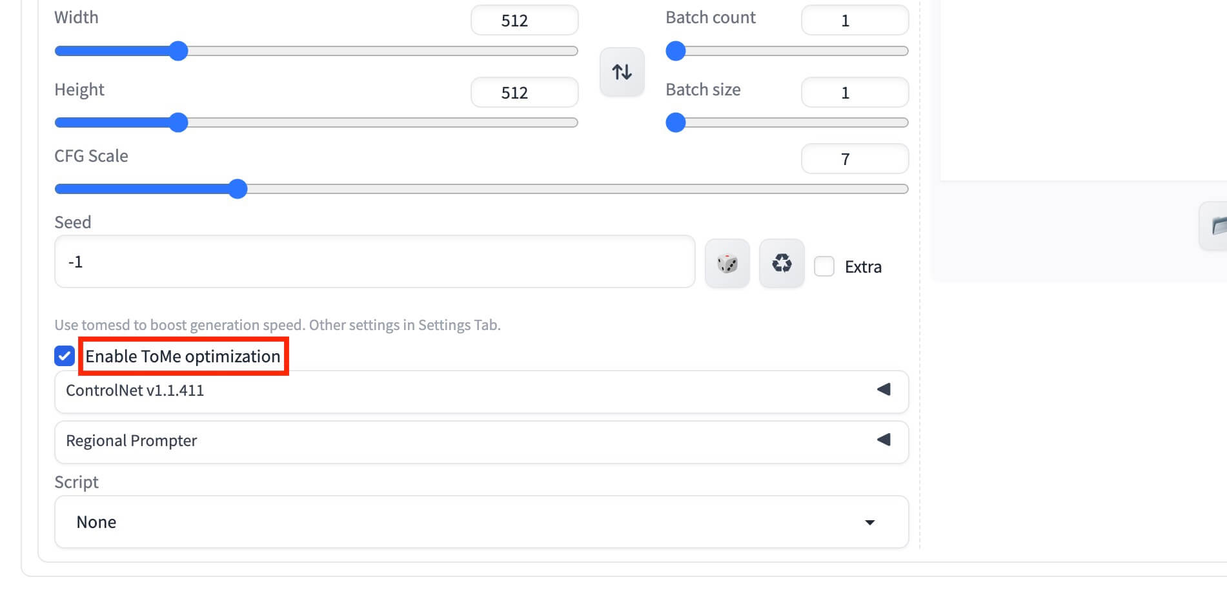Viewport: 1227px width, 595px height.
Task: Click the ControlNet collapse arrow icon
Action: coord(884,389)
